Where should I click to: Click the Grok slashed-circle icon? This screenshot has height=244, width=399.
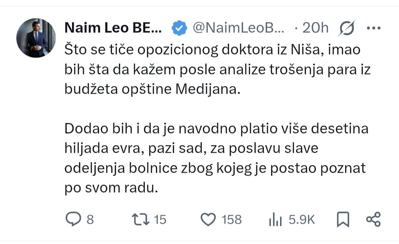(x=347, y=28)
